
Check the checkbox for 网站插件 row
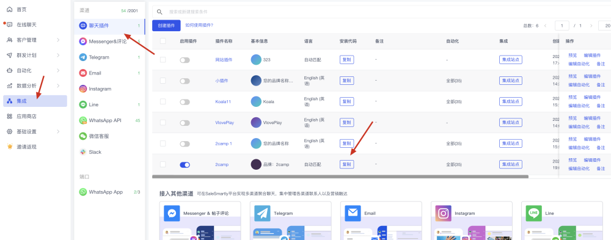tap(163, 60)
